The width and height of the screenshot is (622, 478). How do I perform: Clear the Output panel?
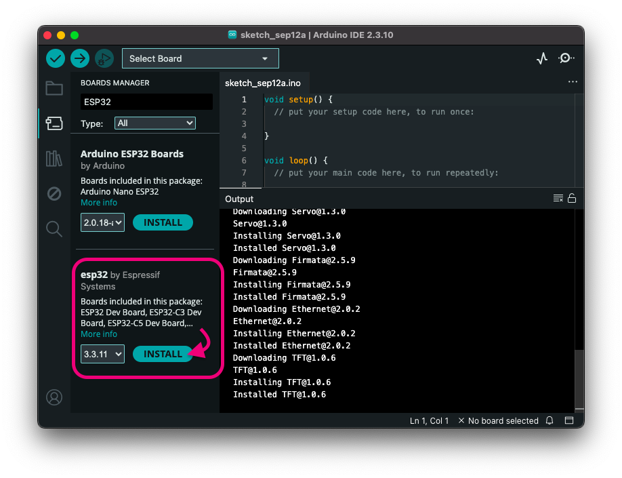pyautogui.click(x=558, y=198)
